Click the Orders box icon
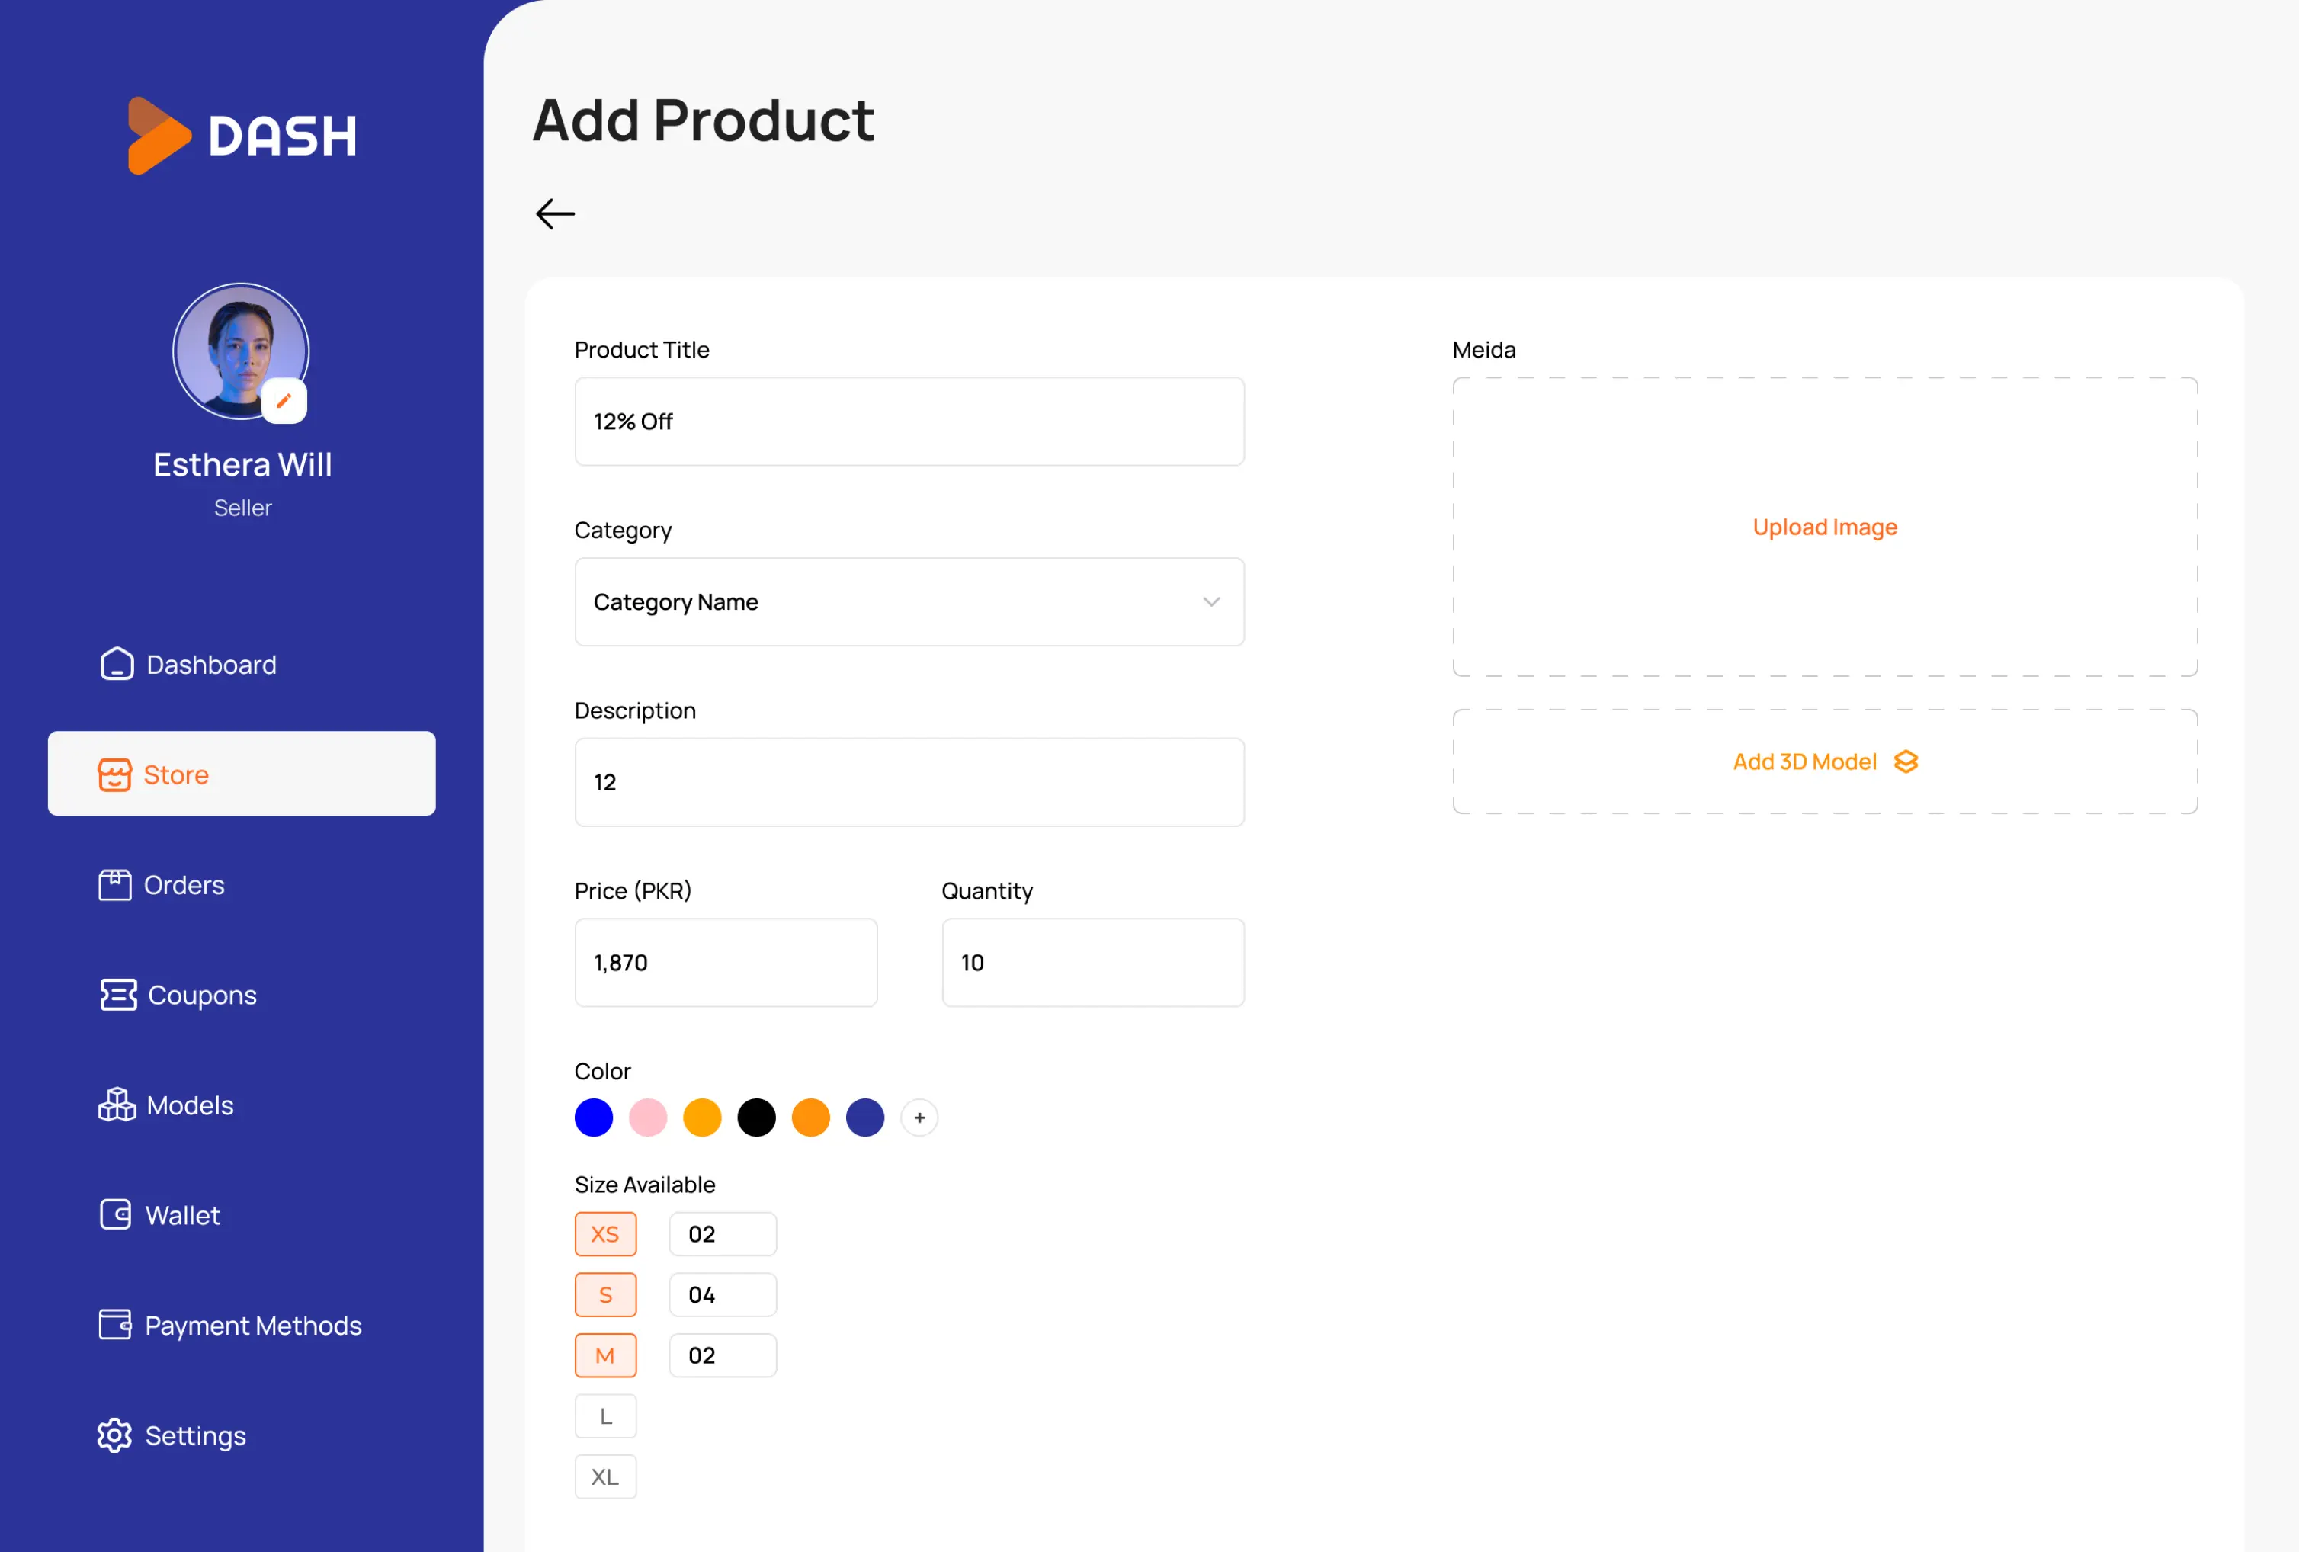The height and width of the screenshot is (1552, 2299). [115, 884]
